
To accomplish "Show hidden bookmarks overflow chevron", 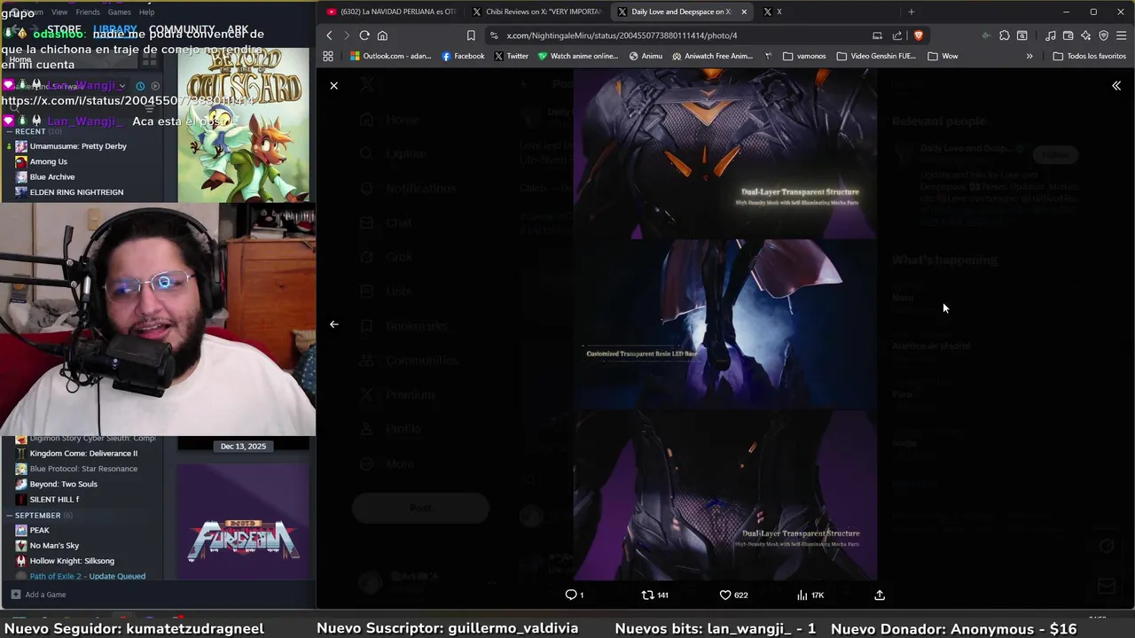I will point(1029,56).
